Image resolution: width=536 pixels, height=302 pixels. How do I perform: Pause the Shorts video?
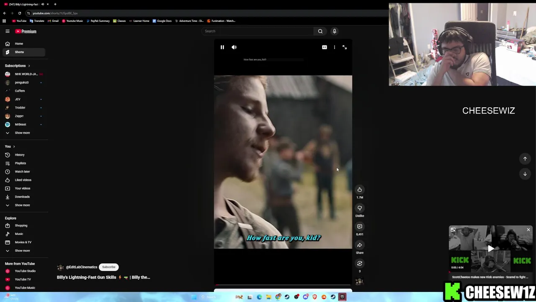(x=222, y=47)
